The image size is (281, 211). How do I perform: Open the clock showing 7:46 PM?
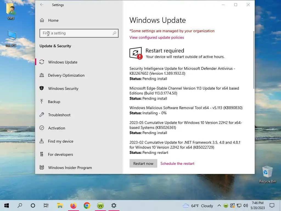coord(257,206)
